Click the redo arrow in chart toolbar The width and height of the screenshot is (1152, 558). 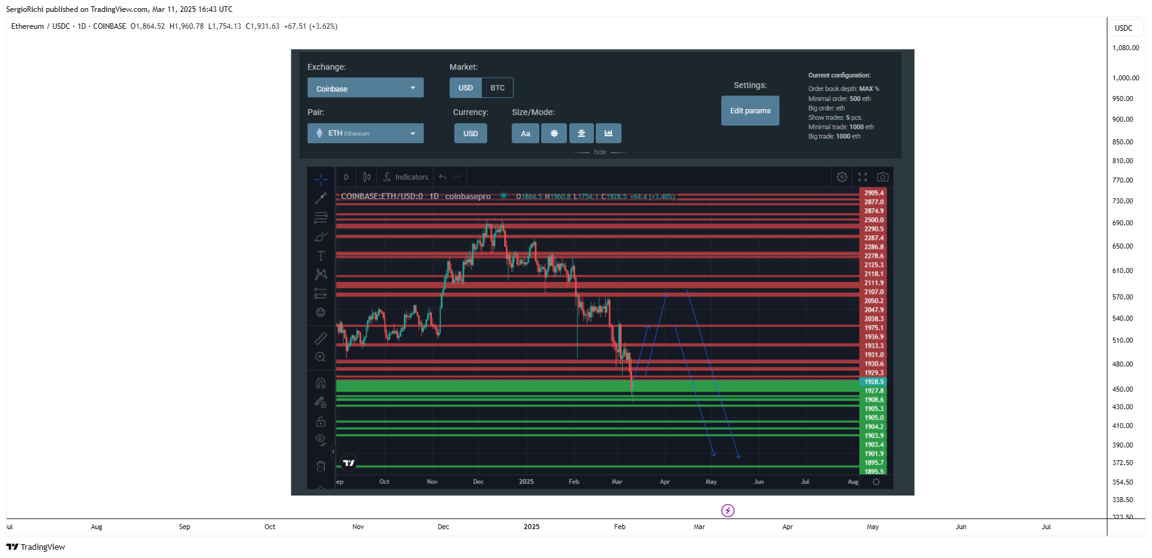457,177
